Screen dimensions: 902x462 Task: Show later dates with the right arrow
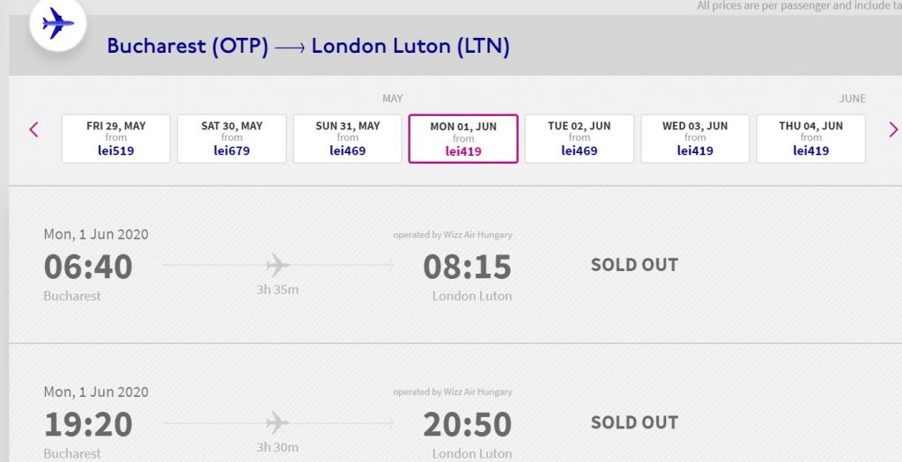[x=893, y=130]
